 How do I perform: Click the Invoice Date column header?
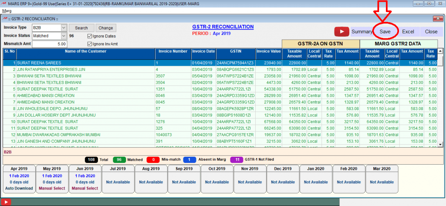pos(203,54)
